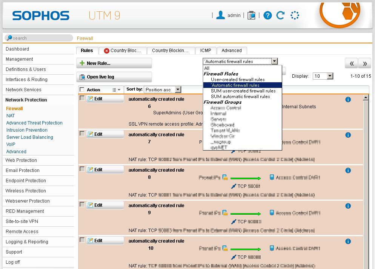
Task: Show info for rule 10
Action: [x=348, y=241]
